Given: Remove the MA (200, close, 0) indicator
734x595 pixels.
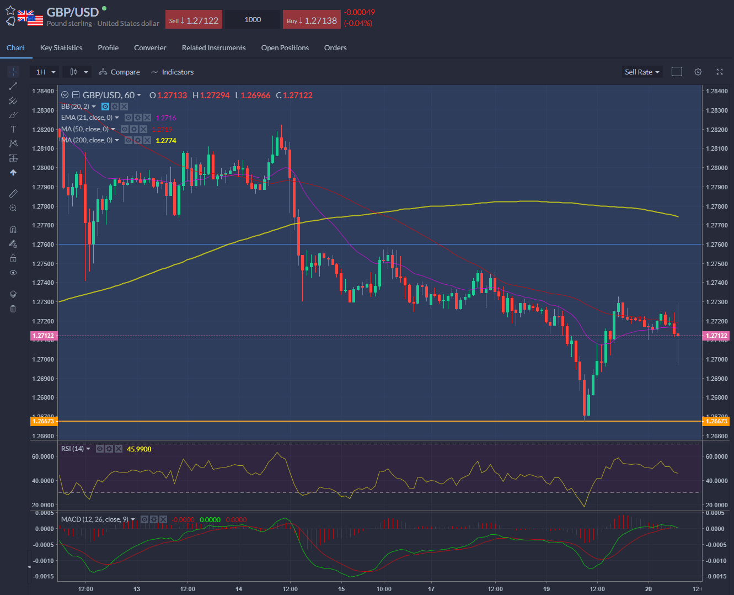Looking at the screenshot, I should [x=147, y=140].
